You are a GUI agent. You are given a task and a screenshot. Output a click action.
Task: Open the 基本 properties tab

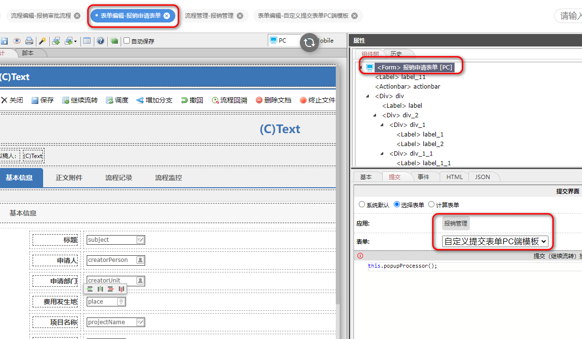coord(366,177)
